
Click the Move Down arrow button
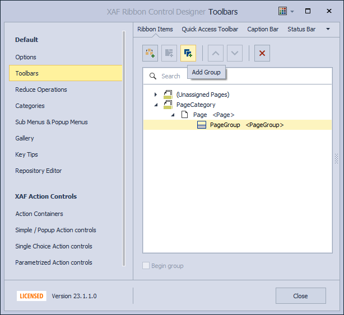point(235,53)
